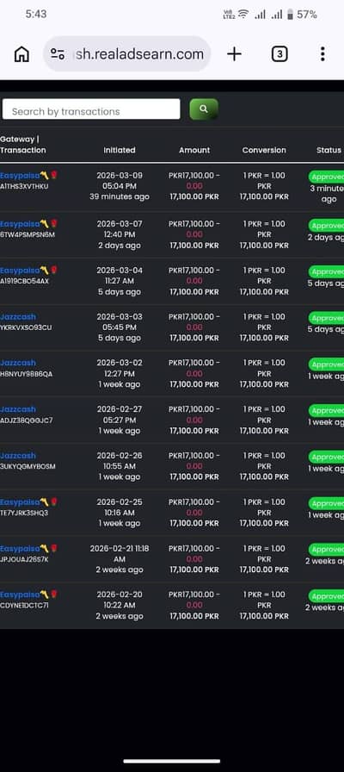Open Easypaisa link for transaction JPJOUAJ26S7K
Viewport: 344px width, 772px height.
[28, 548]
